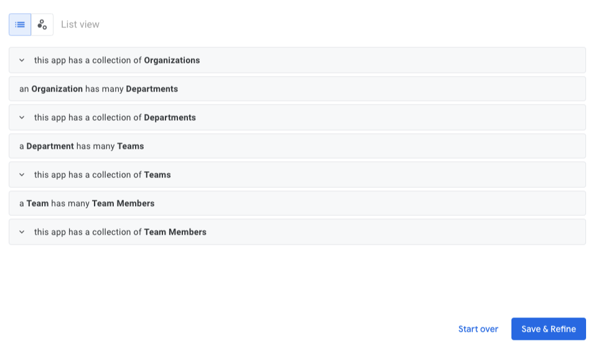Click 'Teams' in the Department relationship row
This screenshot has width=601, height=351.
pos(131,146)
